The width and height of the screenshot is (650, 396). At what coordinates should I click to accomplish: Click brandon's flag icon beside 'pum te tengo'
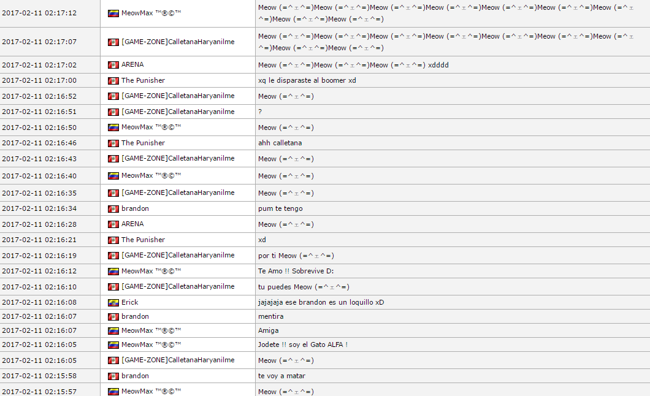coord(113,209)
